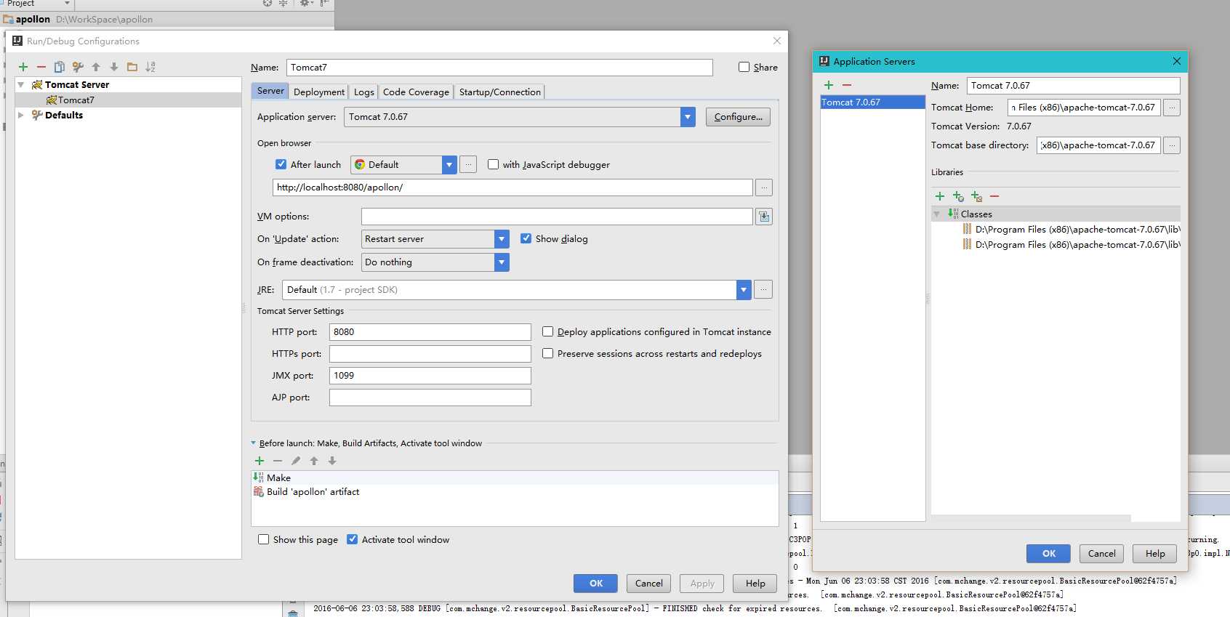Enable Preserve sessions across restarts and redeploys
The height and width of the screenshot is (617, 1230).
[548, 353]
